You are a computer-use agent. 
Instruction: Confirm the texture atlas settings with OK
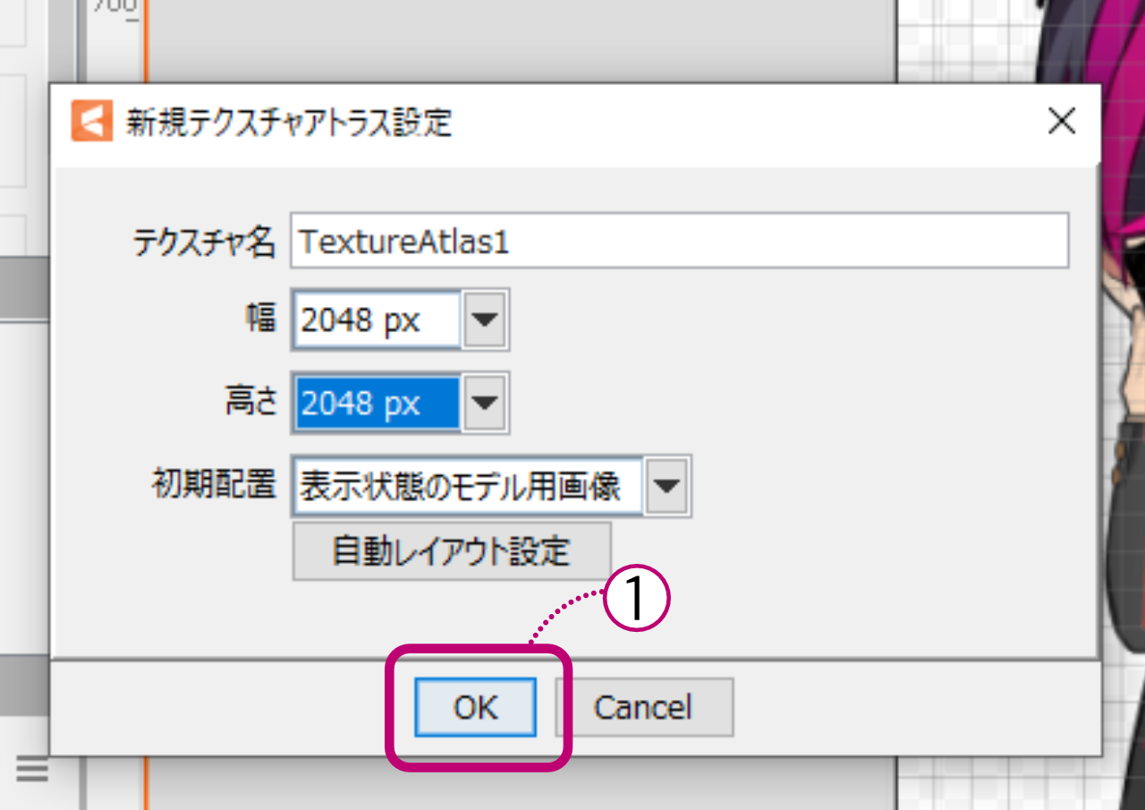coord(475,707)
